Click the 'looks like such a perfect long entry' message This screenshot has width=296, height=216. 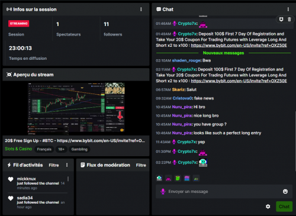point(227,133)
